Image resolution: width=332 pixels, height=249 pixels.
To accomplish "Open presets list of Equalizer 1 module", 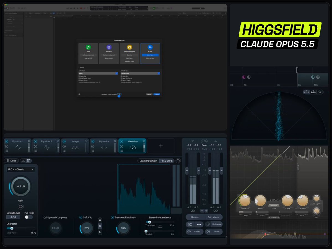I will tap(7, 151).
